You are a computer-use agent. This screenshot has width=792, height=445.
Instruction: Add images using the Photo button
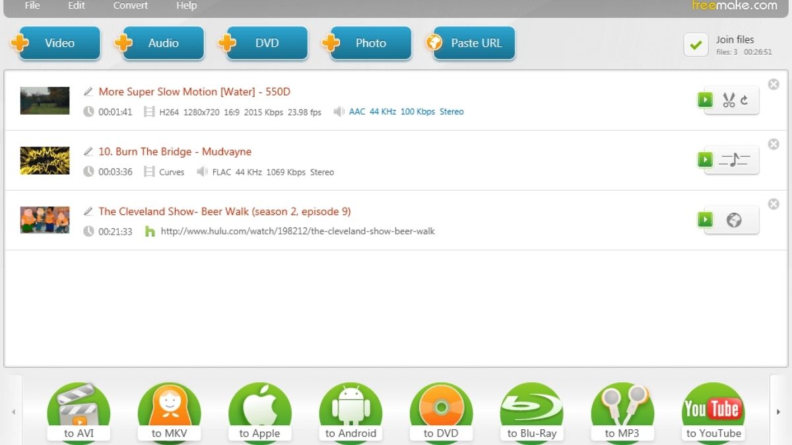pos(366,44)
